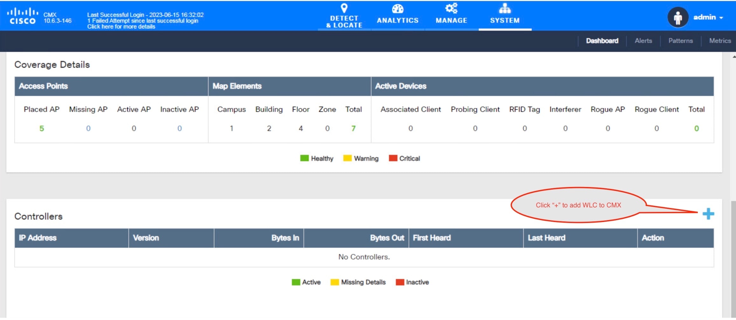Click the vertical scrollbar thumb
This screenshot has width=736, height=320.
[733, 259]
